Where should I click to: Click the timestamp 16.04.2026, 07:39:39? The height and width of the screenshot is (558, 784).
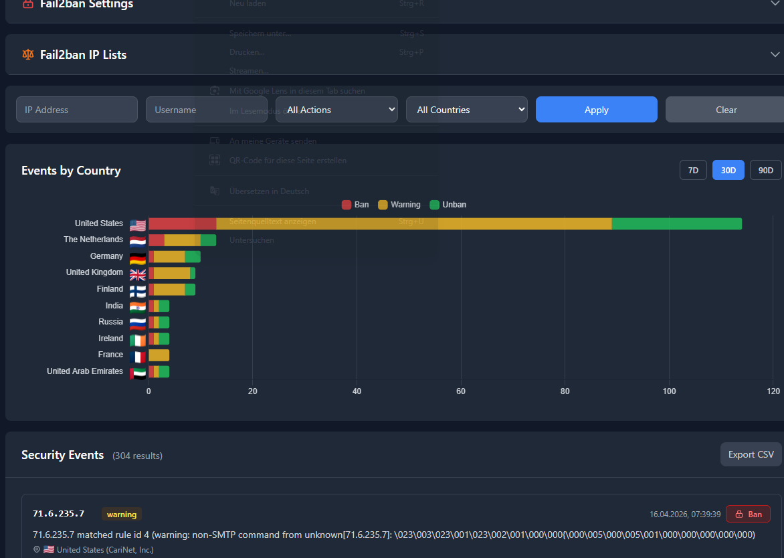(685, 514)
